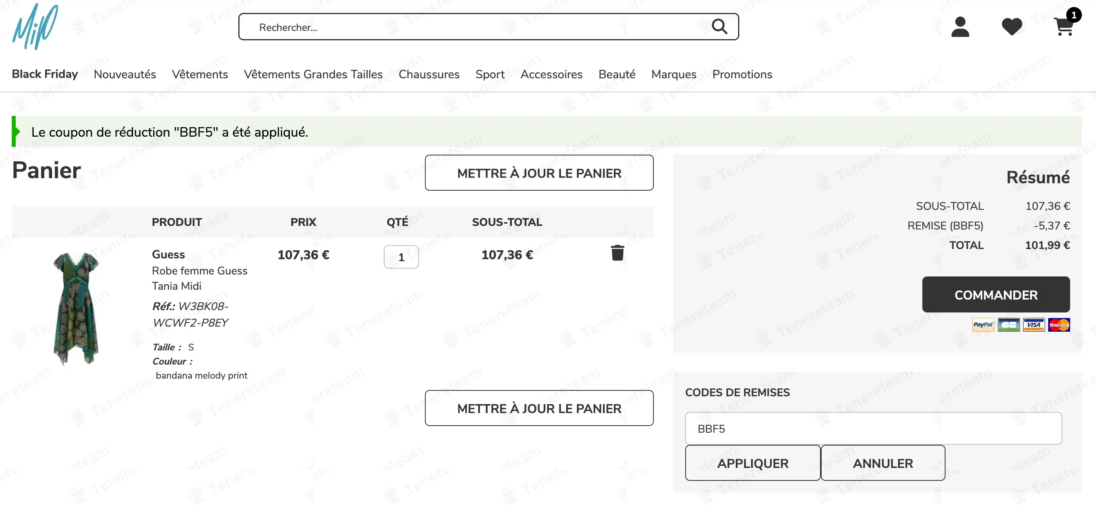The width and height of the screenshot is (1096, 520).
Task: Click the quantity field showing 1
Action: 401,257
